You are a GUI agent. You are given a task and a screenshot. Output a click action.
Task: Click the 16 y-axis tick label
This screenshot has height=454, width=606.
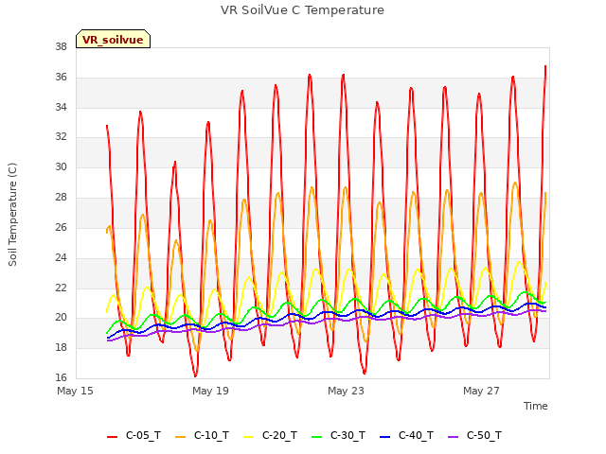[61, 378]
